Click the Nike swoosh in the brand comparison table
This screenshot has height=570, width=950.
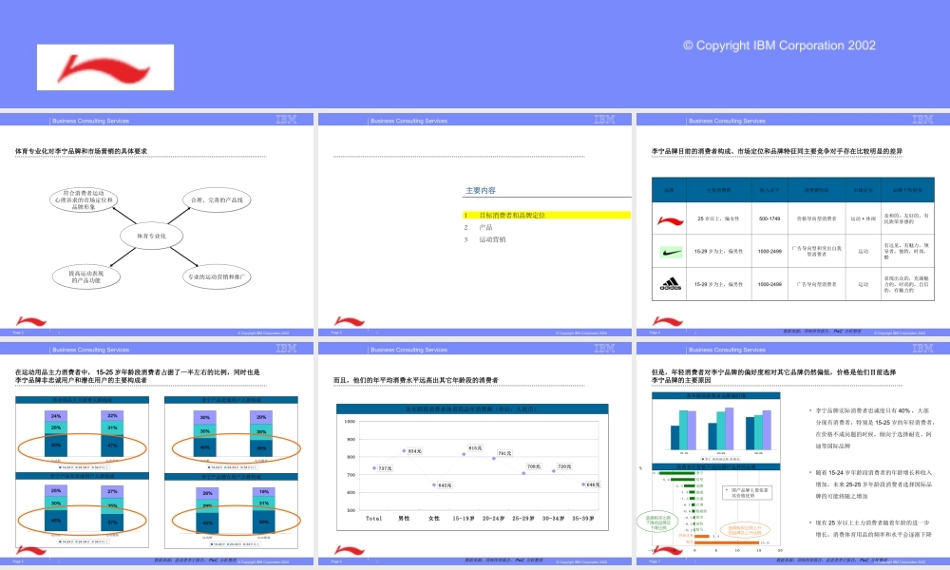click(x=674, y=253)
